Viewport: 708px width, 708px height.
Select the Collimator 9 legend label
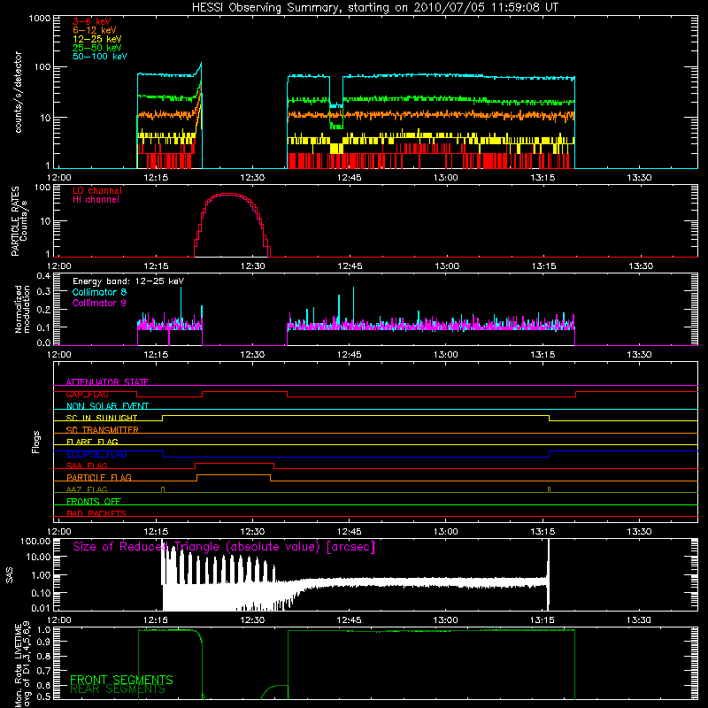99,303
